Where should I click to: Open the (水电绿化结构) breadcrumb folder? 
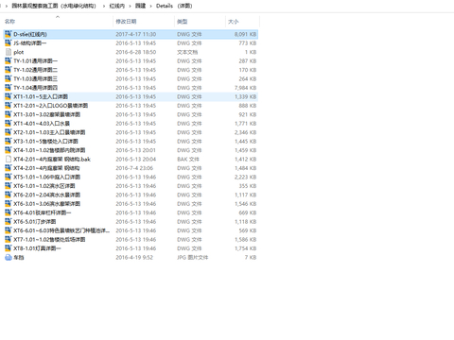(54, 6)
